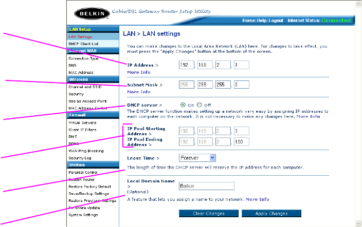The image size is (362, 227).
Task: Select LAN Settings in sidebar
Action: click(80, 36)
